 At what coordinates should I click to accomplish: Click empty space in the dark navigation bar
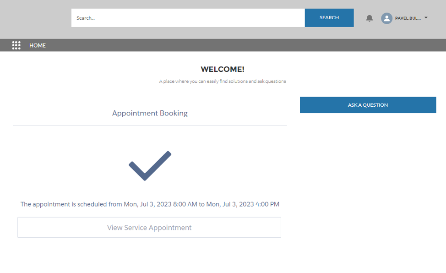point(229,45)
